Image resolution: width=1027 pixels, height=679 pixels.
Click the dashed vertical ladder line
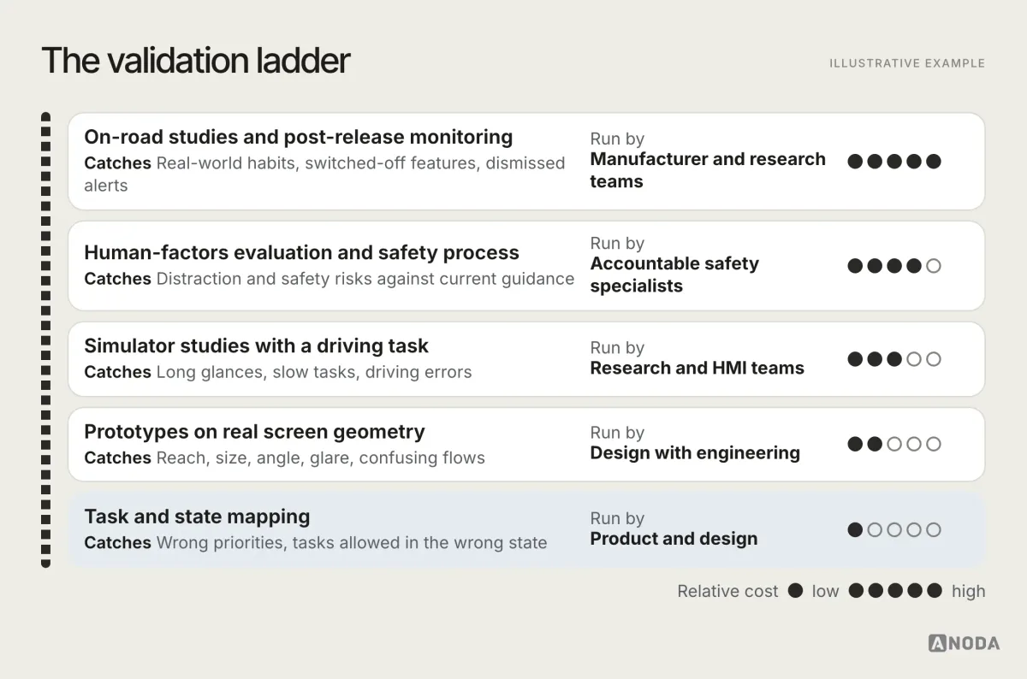click(x=46, y=339)
